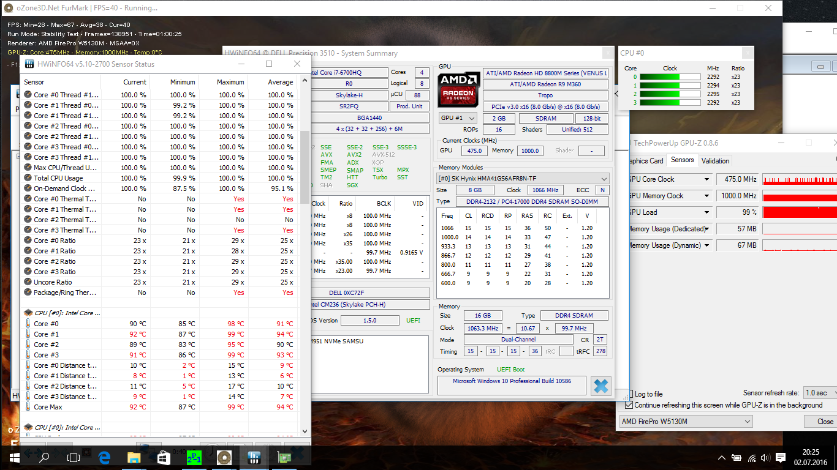Open the GPU Load sensor dropdown
Screen dimensions: 837x470
[706, 212]
